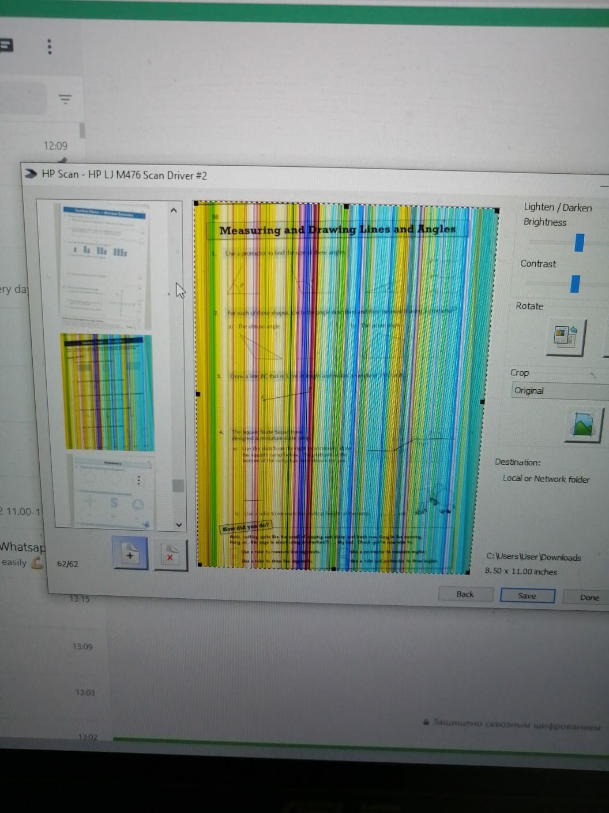The height and width of the screenshot is (813, 609).
Task: Adjust the Contrast slider handle
Action: (574, 284)
